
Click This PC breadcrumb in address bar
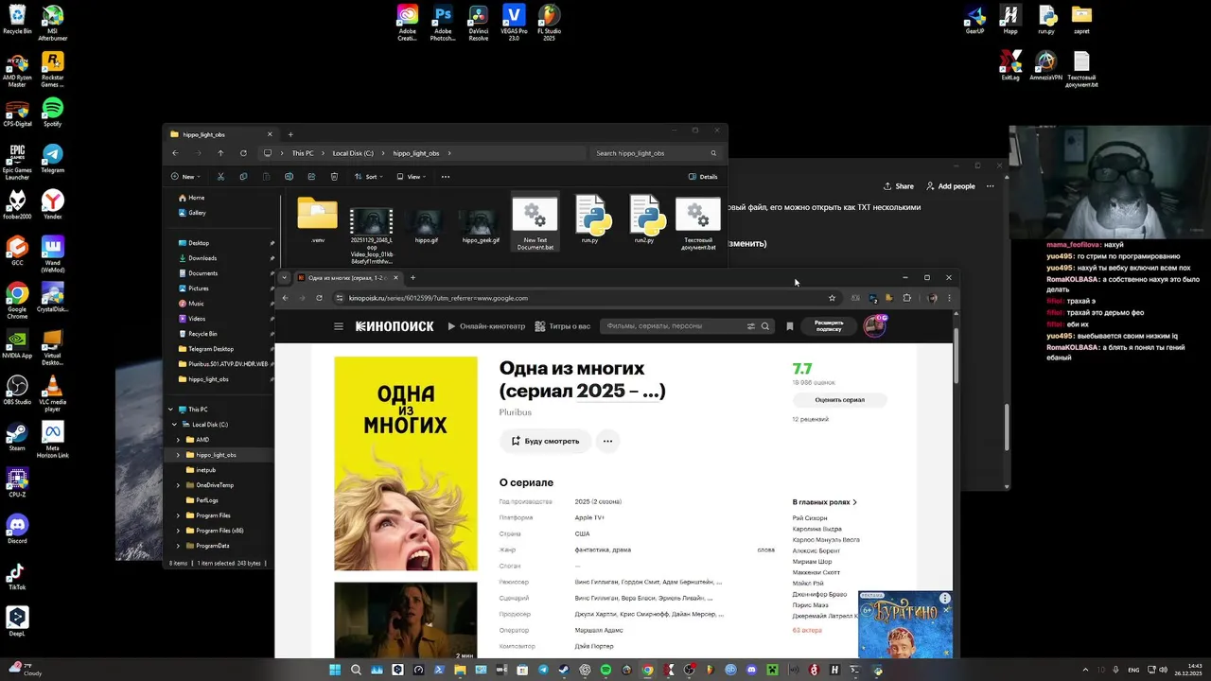[x=303, y=153]
